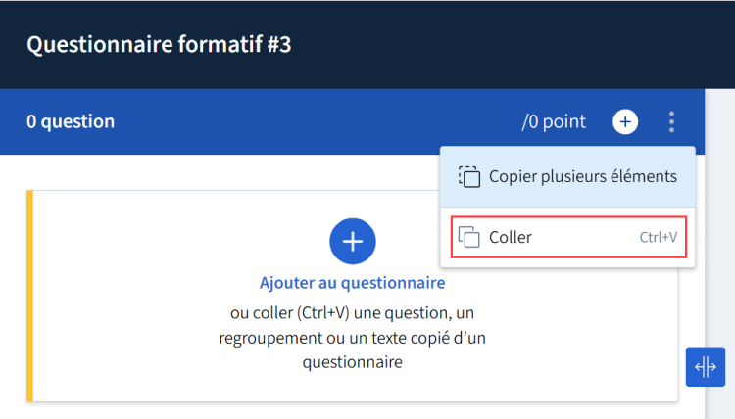Click the Ctrl+V shortcut label
This screenshot has height=419, width=735.
(659, 237)
